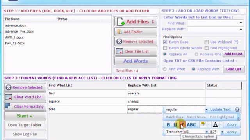Click the Replace With List column header
250x140 pixels.
point(166,86)
